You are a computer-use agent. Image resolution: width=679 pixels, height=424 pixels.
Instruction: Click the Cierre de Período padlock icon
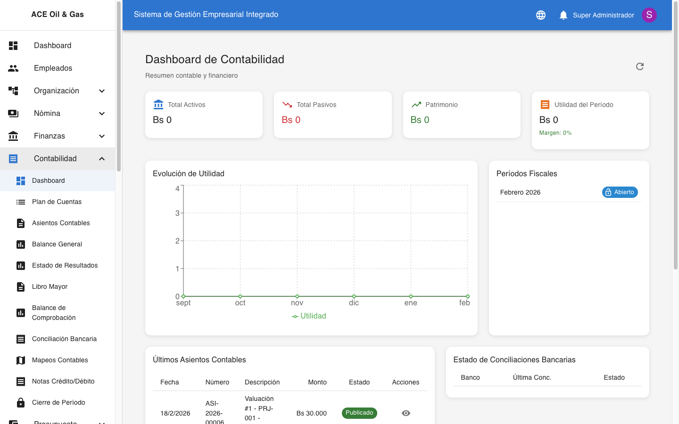pyautogui.click(x=20, y=402)
